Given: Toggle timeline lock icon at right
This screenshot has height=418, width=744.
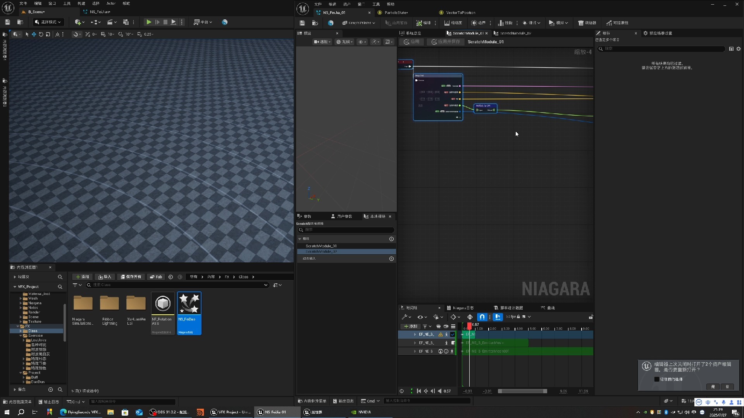Looking at the screenshot, I should point(591,317).
